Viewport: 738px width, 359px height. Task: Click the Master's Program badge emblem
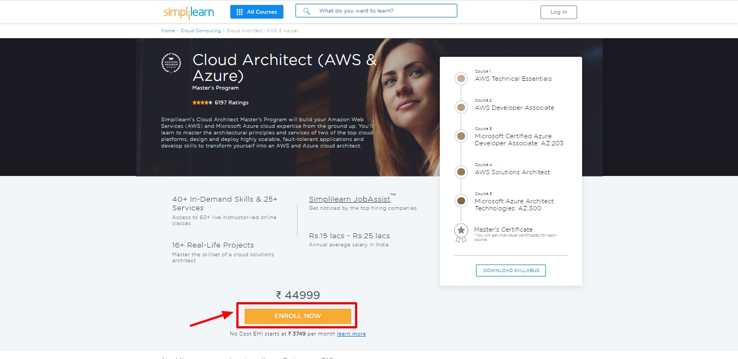(171, 62)
